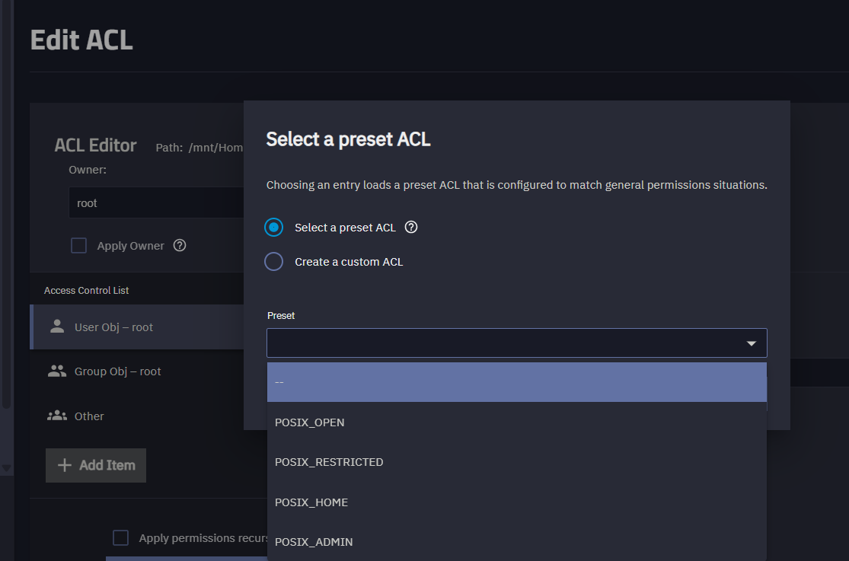Click help icon beside Select a preset ACL

click(x=411, y=227)
